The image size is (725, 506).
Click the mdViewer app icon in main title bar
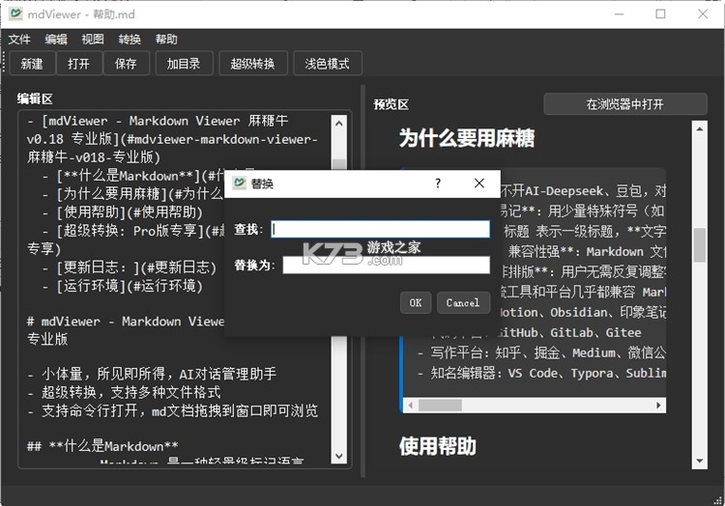pyautogui.click(x=15, y=14)
